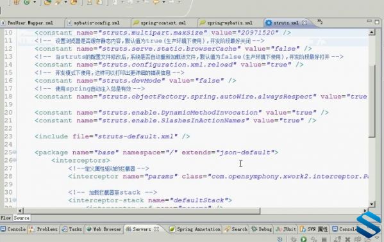Open the Console view tab at far left
Screen dimensions: 384x242
(13, 229)
